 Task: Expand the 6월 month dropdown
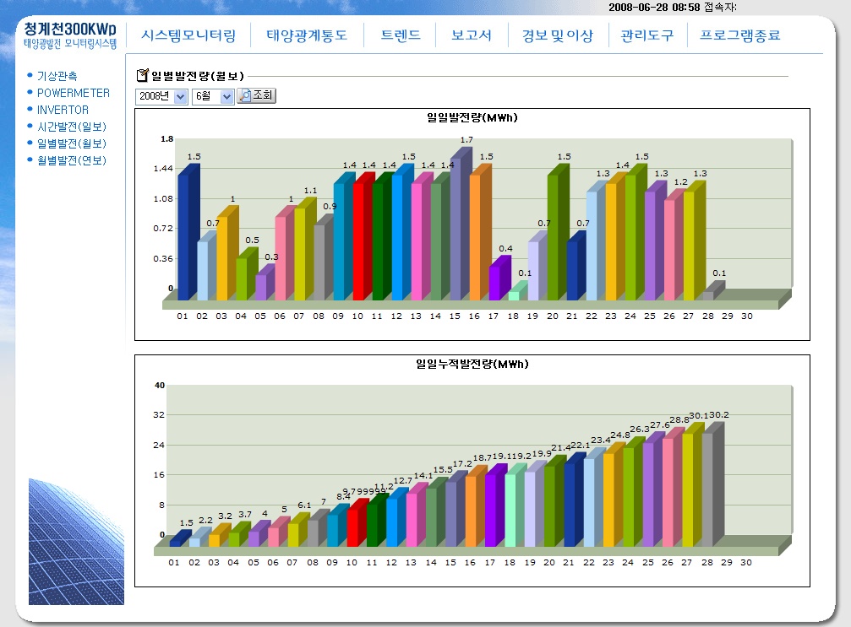click(x=213, y=96)
